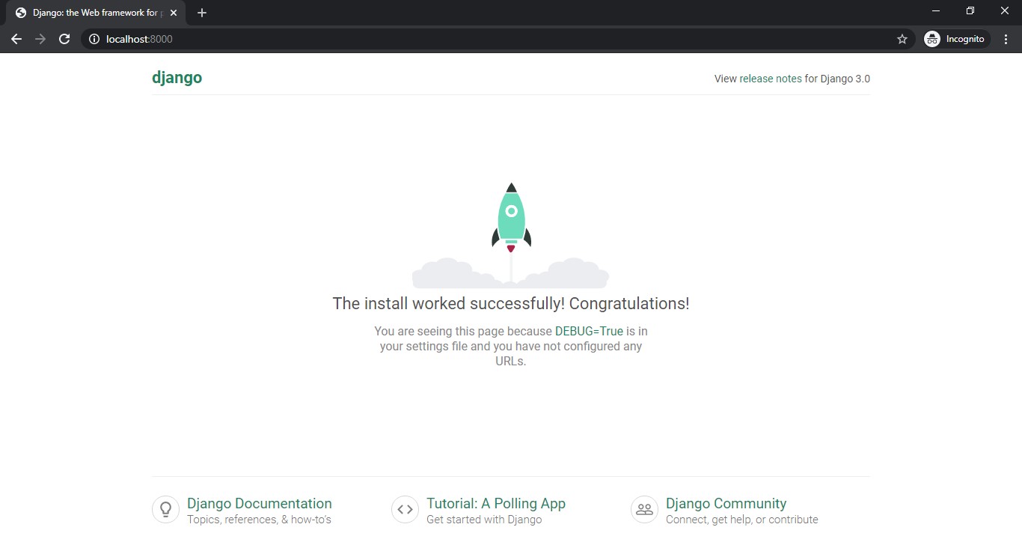Select the Django web framework tab

96,13
